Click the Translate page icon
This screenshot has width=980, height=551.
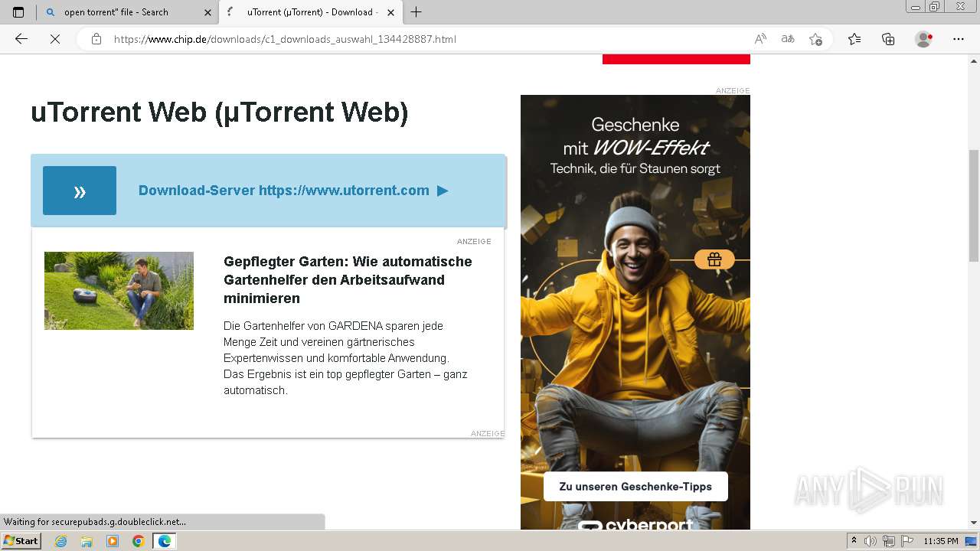(x=788, y=39)
